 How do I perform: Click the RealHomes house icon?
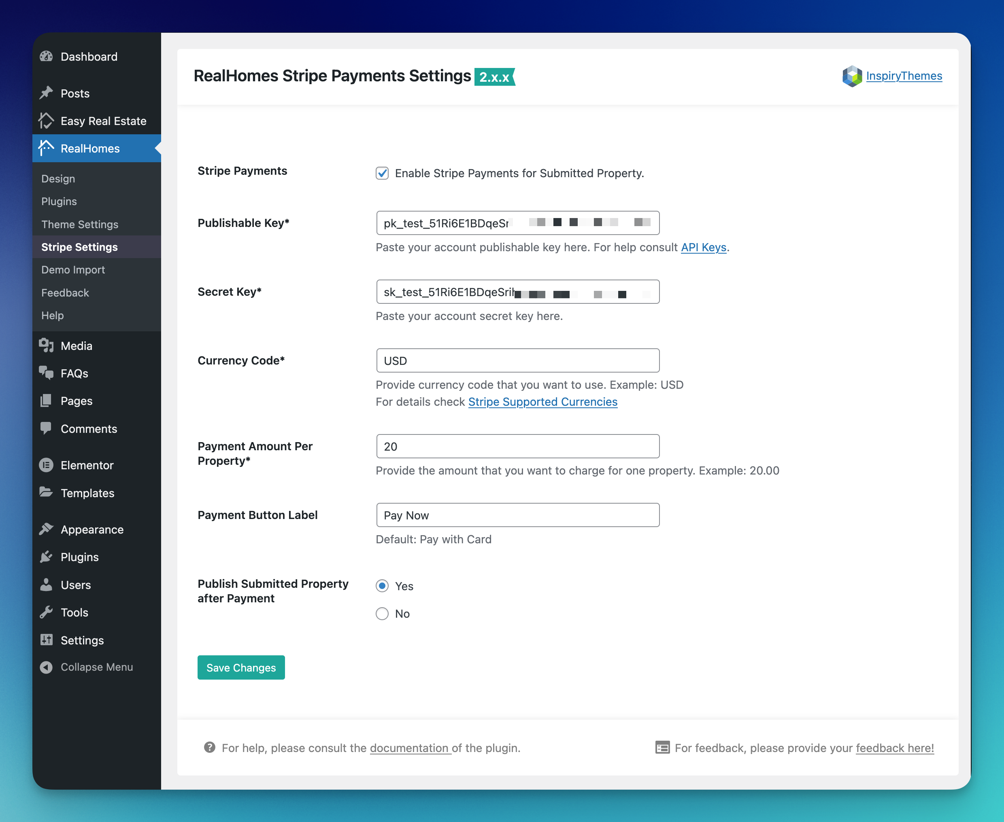(x=46, y=148)
